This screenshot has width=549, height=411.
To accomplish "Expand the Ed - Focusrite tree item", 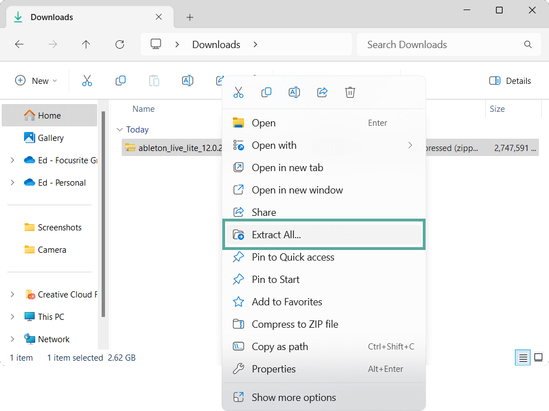I will tap(13, 160).
